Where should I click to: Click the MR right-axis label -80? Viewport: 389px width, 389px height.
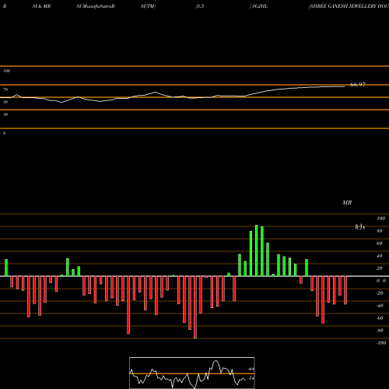coord(380,331)
